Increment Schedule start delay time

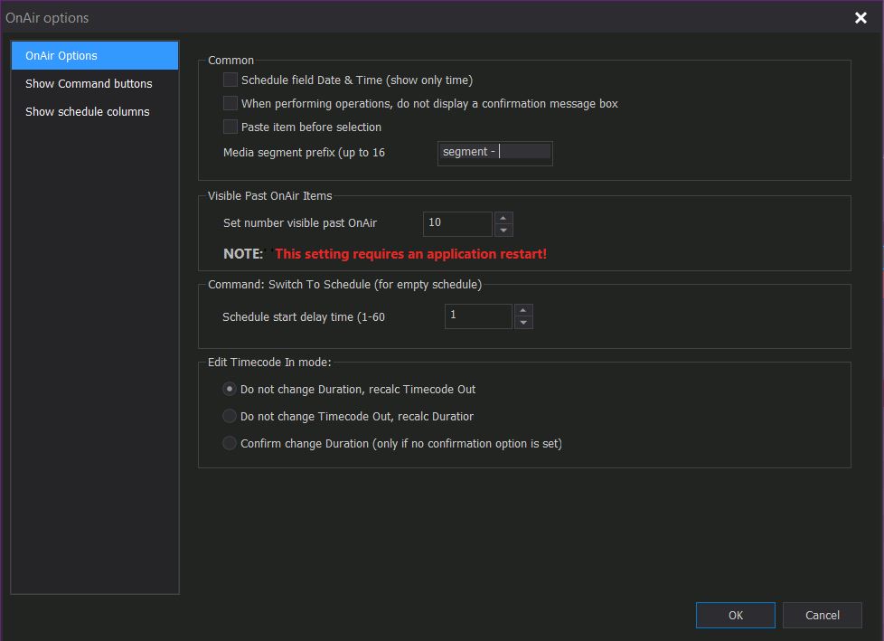(523, 310)
